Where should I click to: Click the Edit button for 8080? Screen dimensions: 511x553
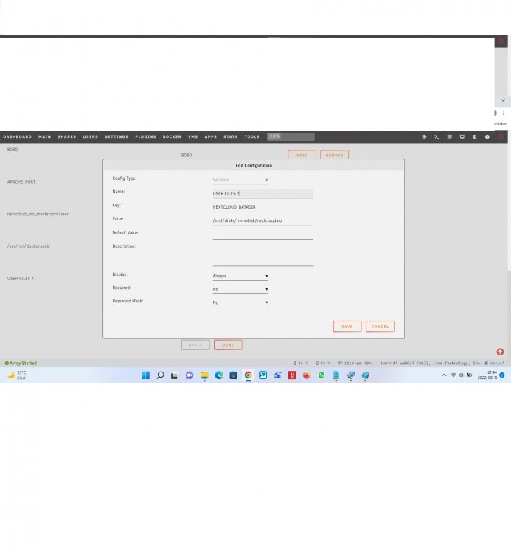pyautogui.click(x=302, y=155)
